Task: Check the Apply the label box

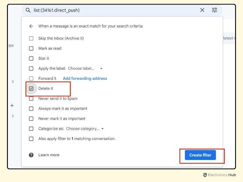Action: (x=31, y=69)
